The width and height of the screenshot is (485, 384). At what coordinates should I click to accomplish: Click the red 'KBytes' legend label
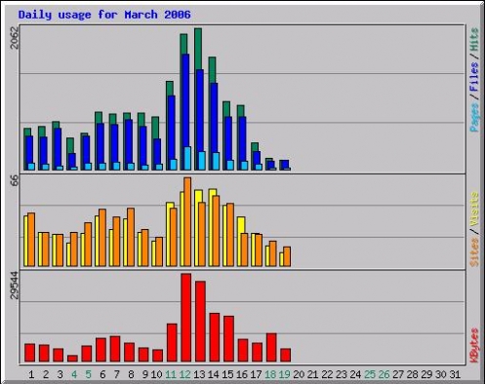point(474,345)
